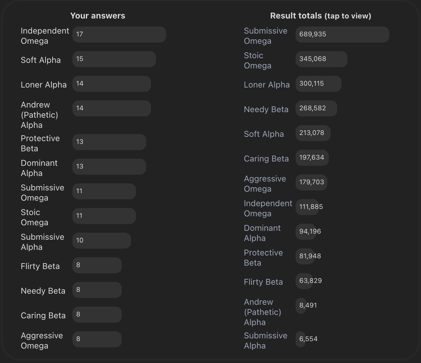
Task: Click the Soft Alpha bar showing 15
Action: pyautogui.click(x=114, y=59)
